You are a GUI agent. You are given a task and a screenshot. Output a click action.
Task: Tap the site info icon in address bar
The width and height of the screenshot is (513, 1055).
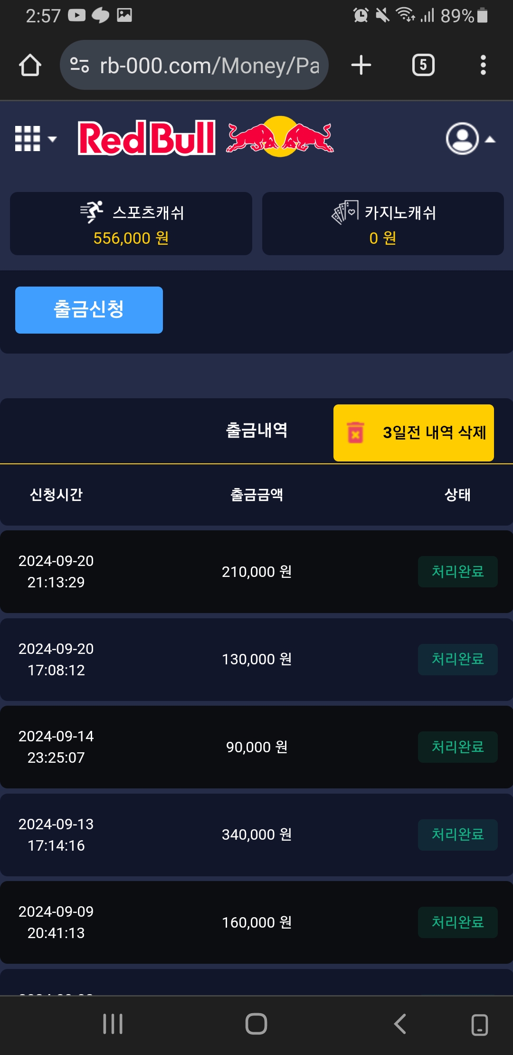point(79,65)
